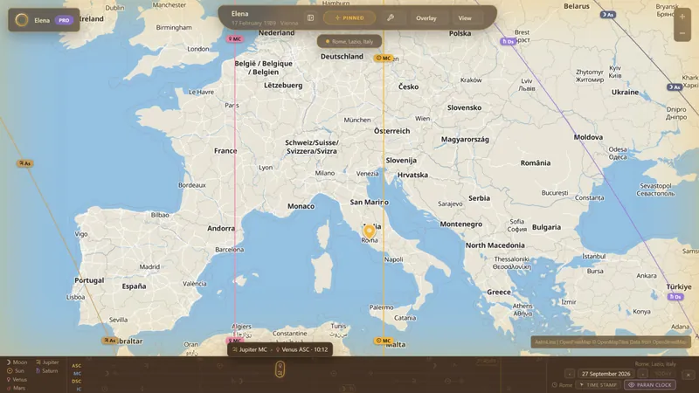Click the TIME STAMP button
699x393 pixels.
598,384
